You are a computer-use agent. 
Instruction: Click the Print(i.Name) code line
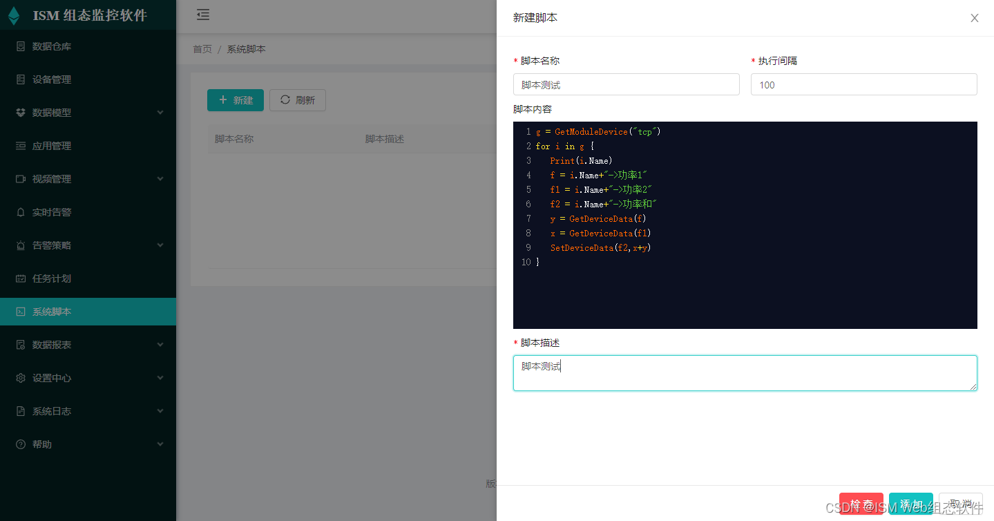pyautogui.click(x=581, y=160)
